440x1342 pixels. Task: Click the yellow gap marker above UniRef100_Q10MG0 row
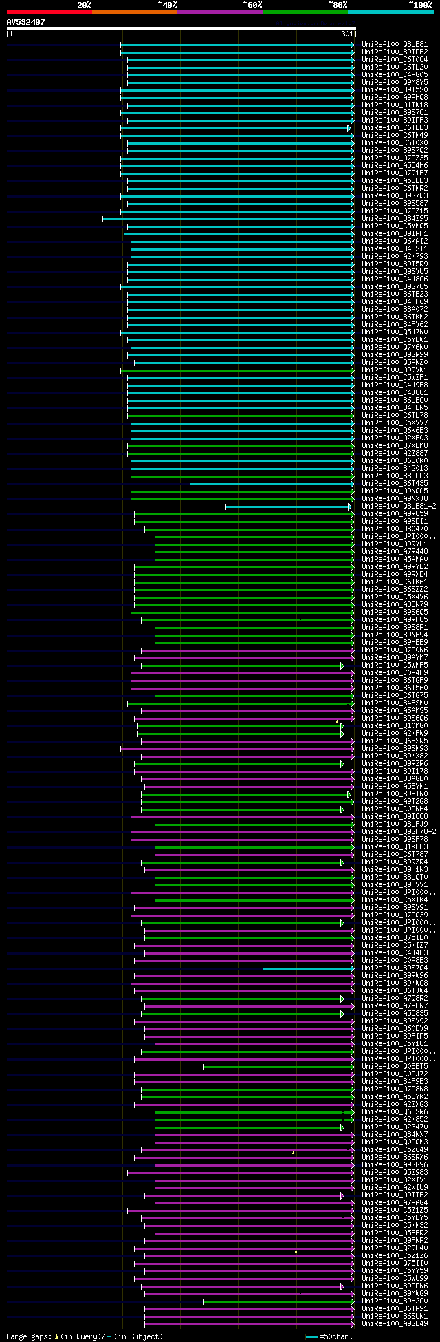[337, 721]
